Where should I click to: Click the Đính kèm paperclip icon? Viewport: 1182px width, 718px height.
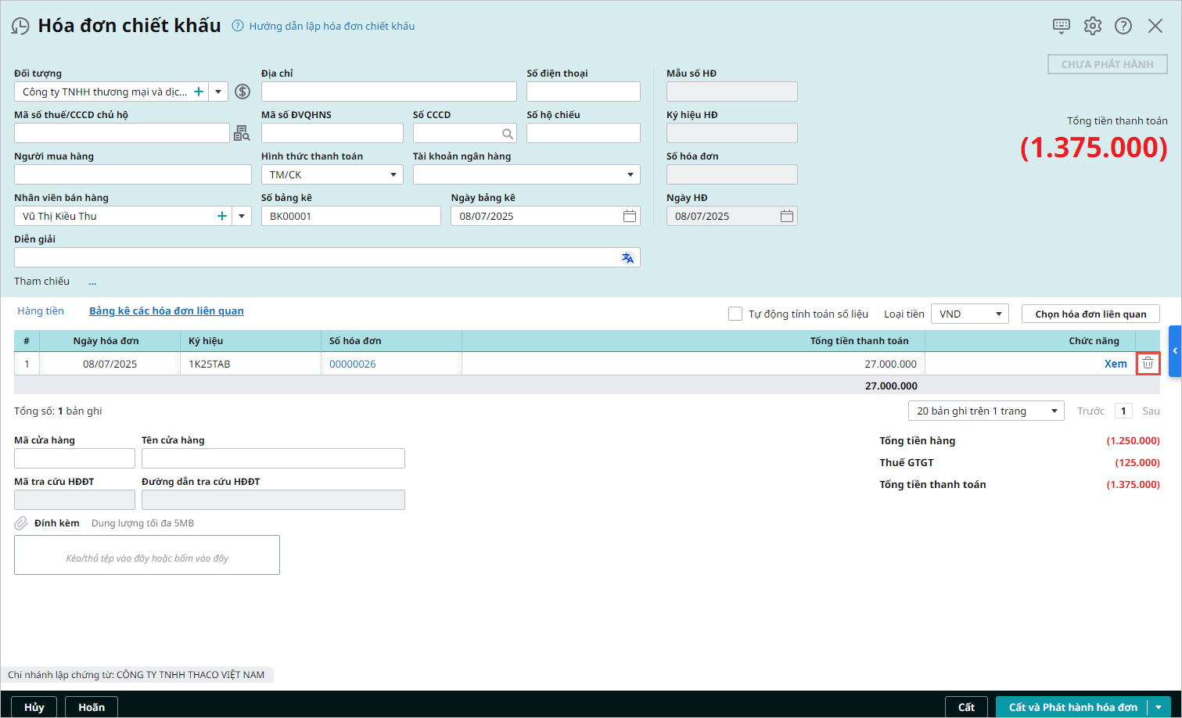(x=21, y=523)
